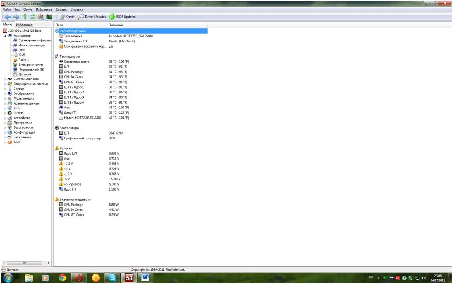Open Microsoft Word from the taskbar
The width and height of the screenshot is (453, 284).
click(x=145, y=278)
